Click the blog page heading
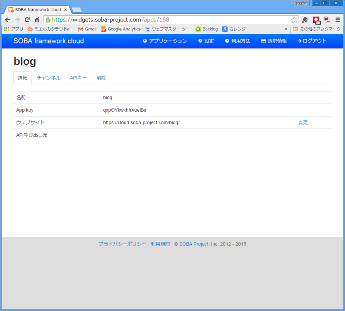Image resolution: width=345 pixels, height=311 pixels. click(25, 62)
